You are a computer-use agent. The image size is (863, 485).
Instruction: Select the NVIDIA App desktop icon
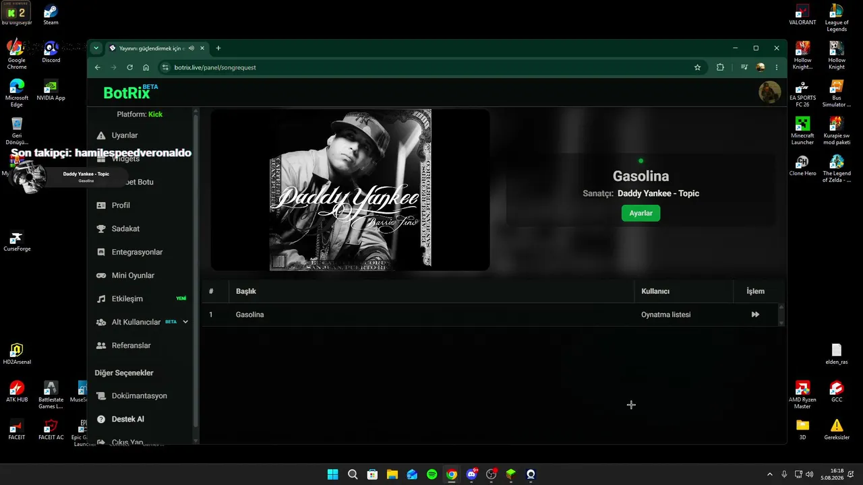point(51,90)
